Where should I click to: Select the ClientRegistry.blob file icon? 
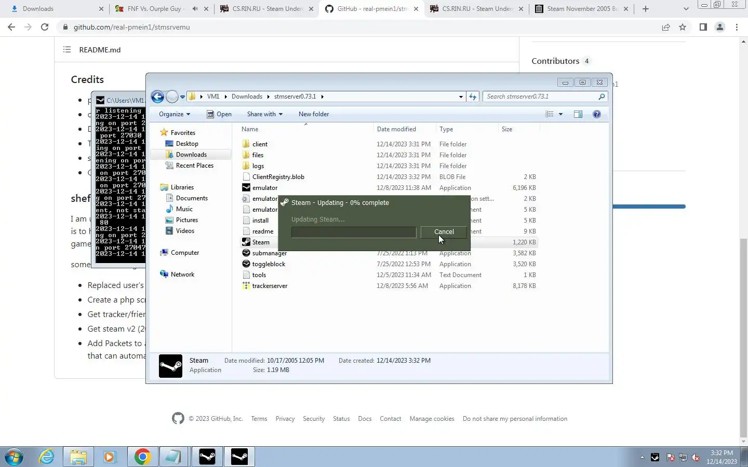click(246, 177)
